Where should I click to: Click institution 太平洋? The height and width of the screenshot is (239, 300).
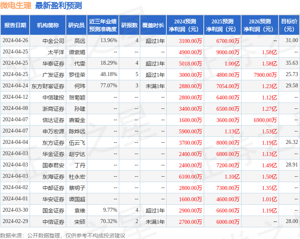click(56, 52)
